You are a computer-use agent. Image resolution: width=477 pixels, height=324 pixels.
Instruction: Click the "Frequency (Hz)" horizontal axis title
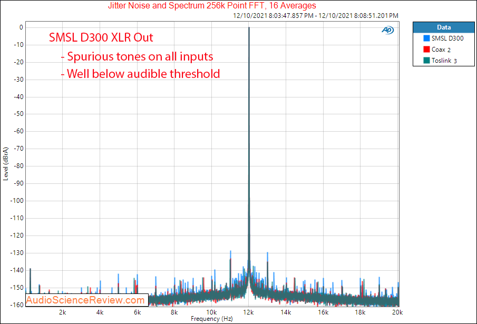click(x=212, y=319)
